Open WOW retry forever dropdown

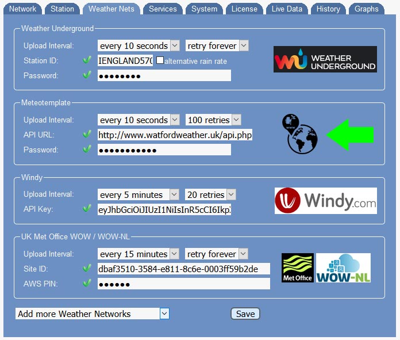(216, 254)
